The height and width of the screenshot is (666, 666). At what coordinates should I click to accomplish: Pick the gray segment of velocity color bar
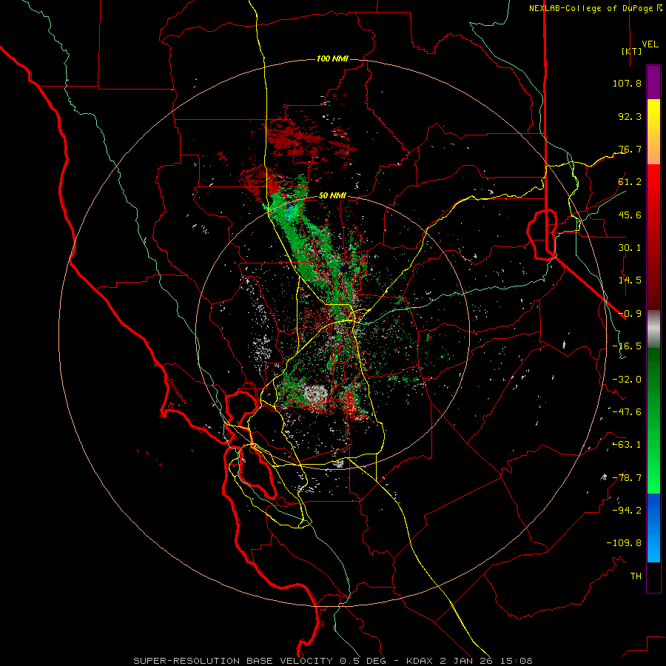[653, 329]
